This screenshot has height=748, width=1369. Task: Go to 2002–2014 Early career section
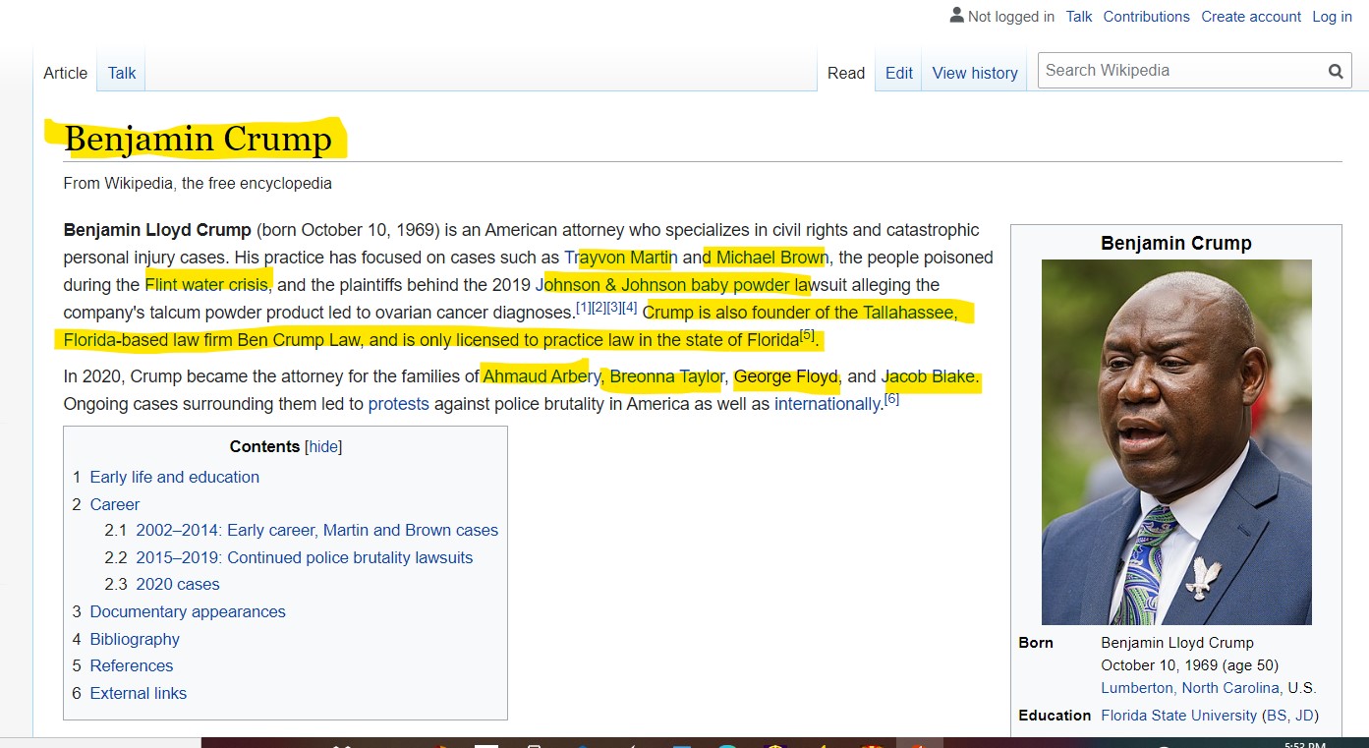click(x=317, y=530)
